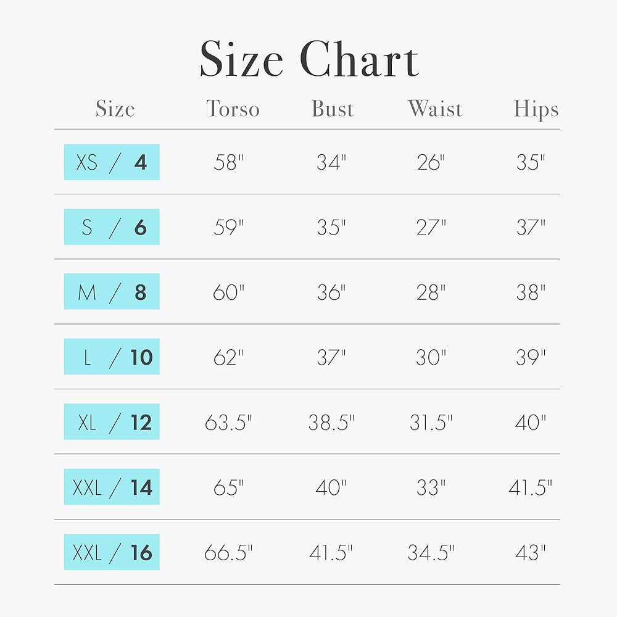The height and width of the screenshot is (617, 617).
Task: Click the M / 8 size badge
Action: pos(112,292)
